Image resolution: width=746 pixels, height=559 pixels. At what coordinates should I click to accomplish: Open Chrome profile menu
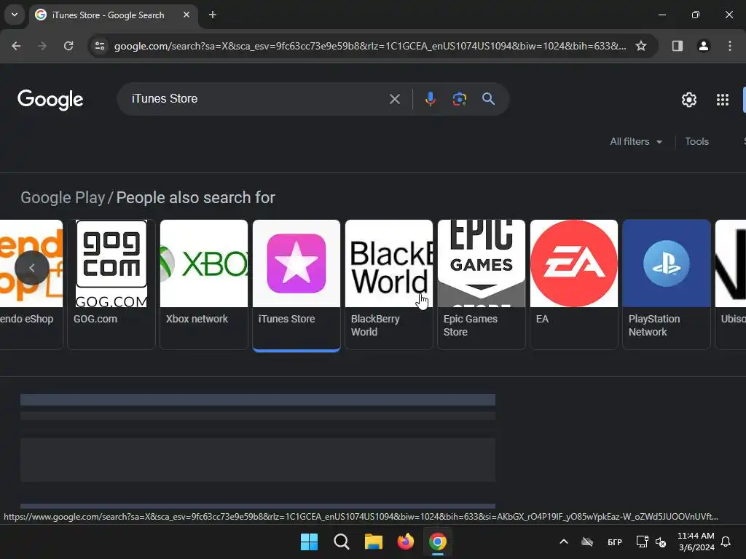click(703, 46)
